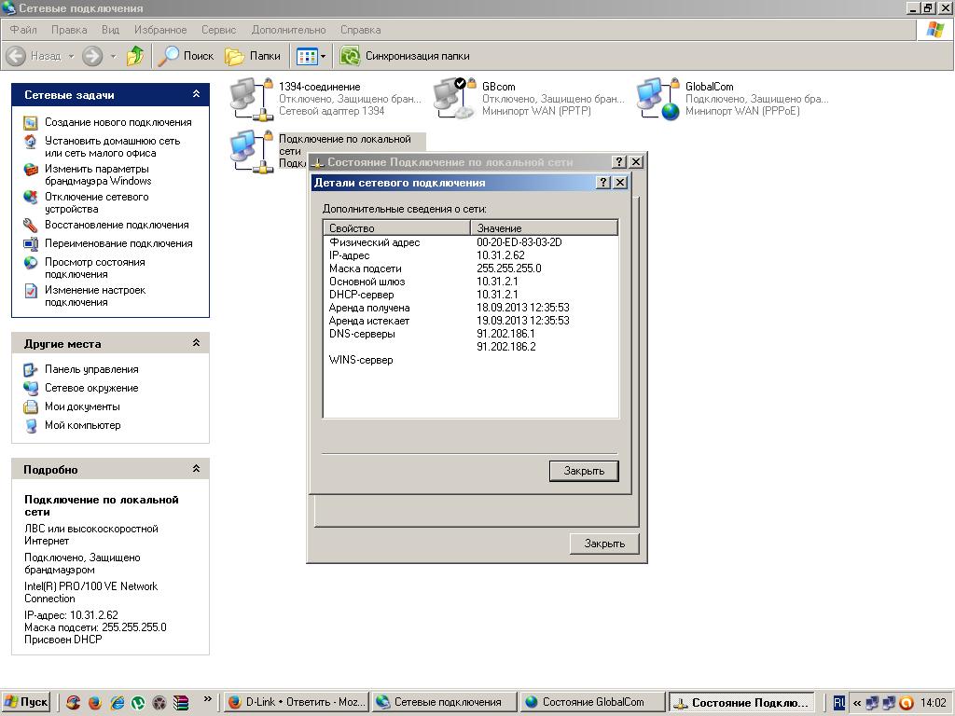Viewport: 955px width, 716px height.
Task: Open the Дополнительно menu
Action: pos(288,30)
